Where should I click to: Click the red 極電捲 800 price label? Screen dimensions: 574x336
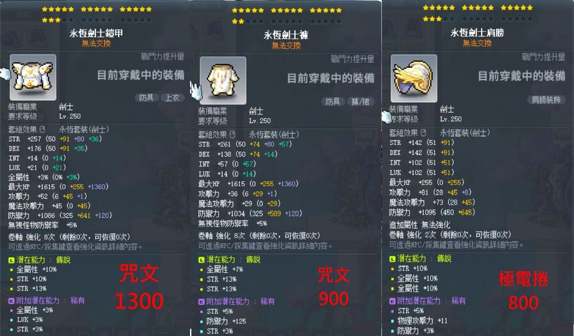click(x=523, y=291)
